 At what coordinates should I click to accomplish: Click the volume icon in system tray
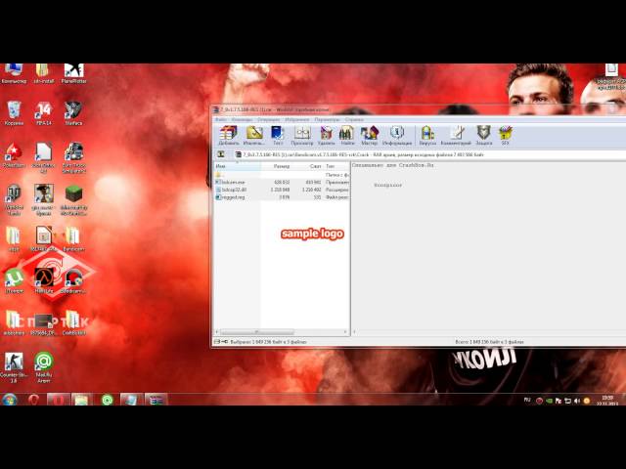tap(577, 401)
